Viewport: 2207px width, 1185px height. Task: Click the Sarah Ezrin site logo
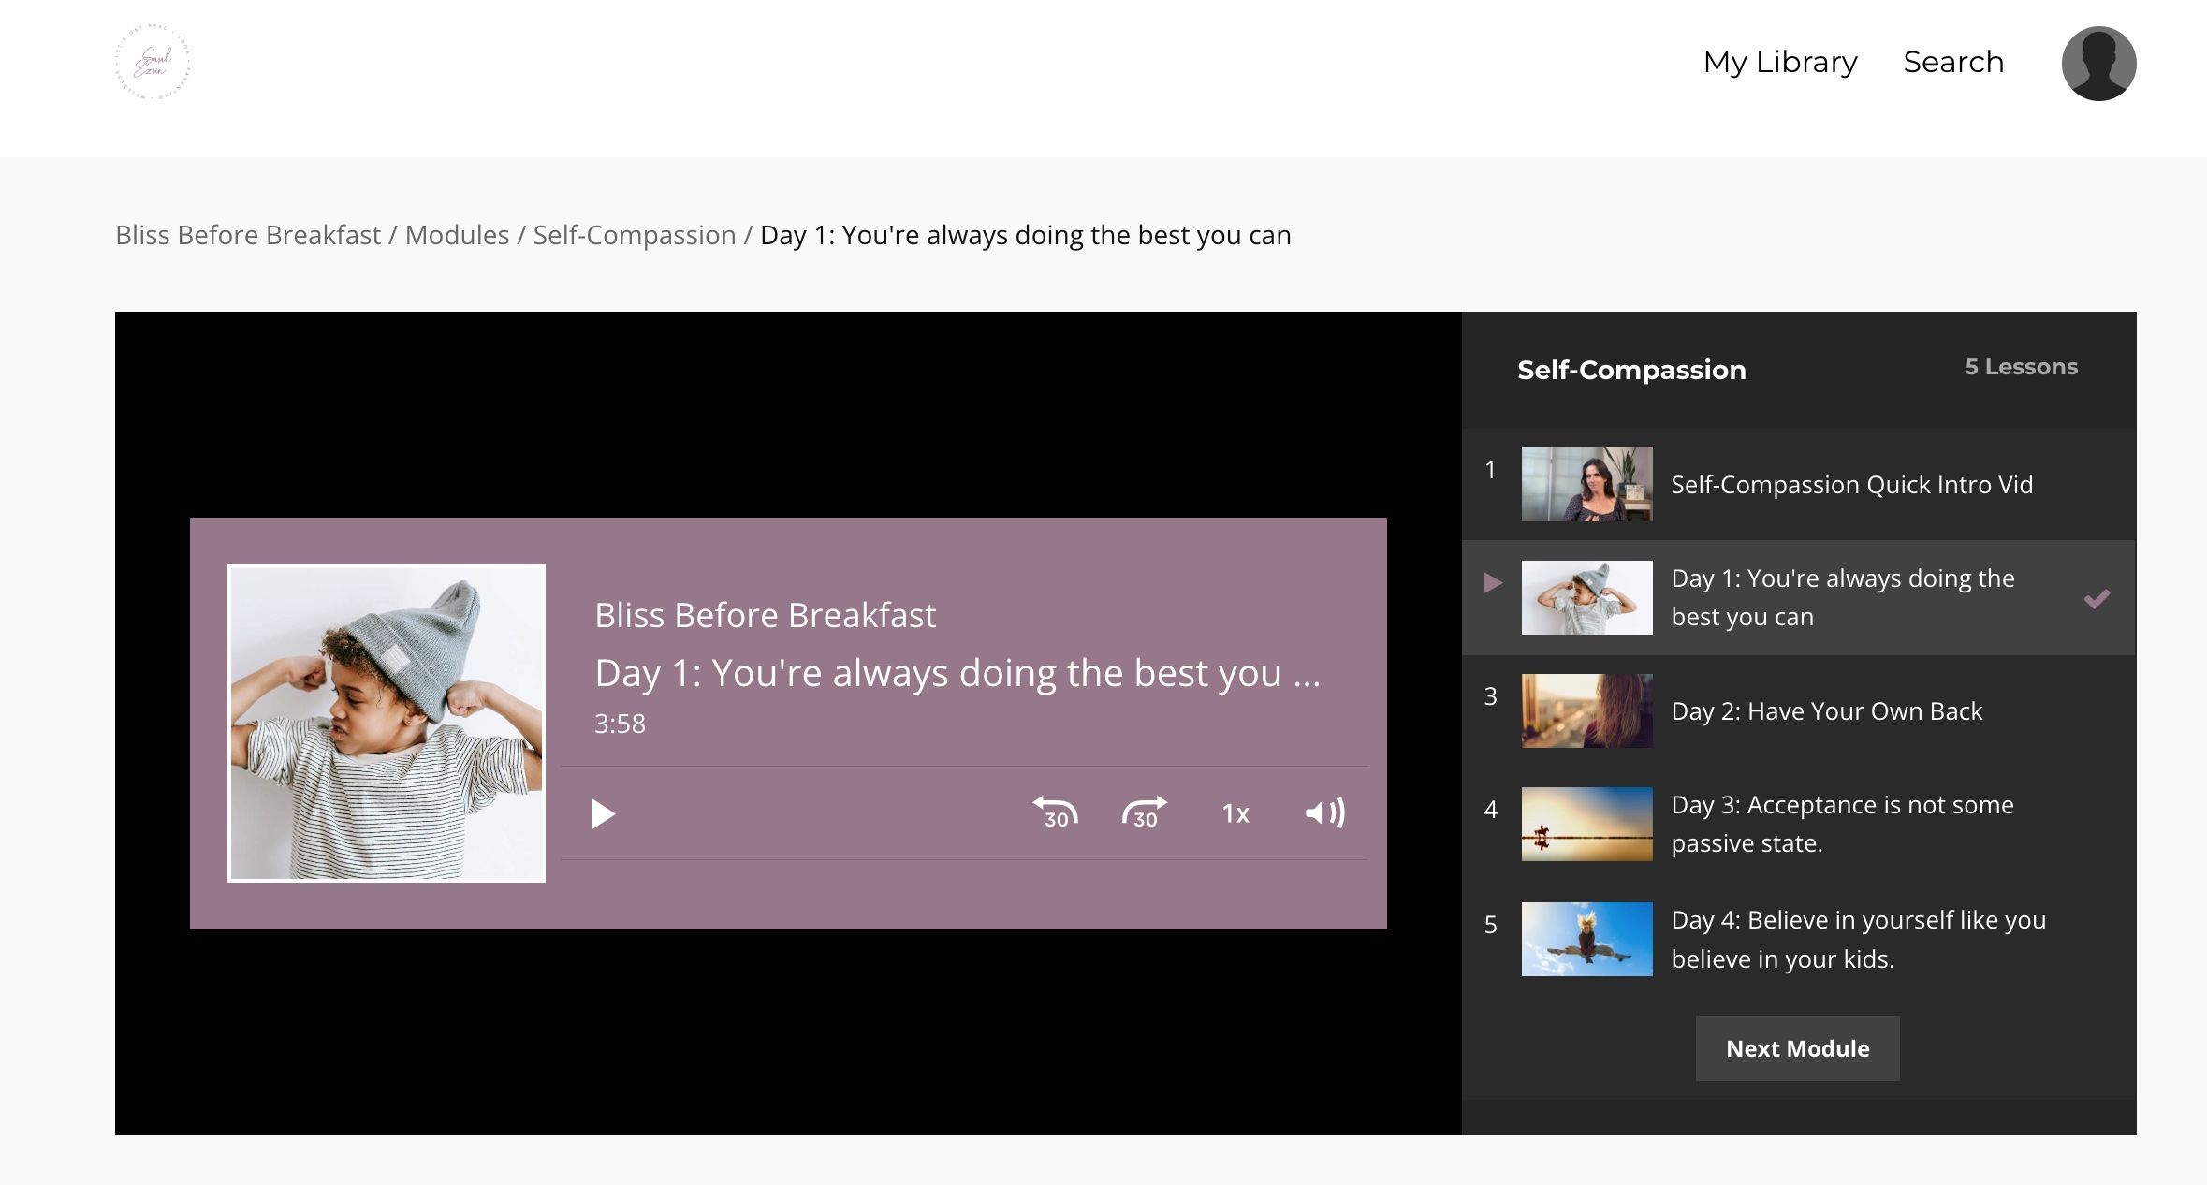tap(153, 63)
